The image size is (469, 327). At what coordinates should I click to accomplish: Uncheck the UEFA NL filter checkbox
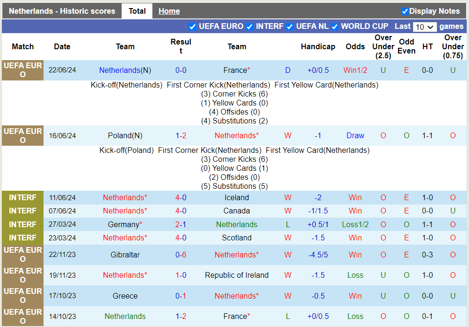click(x=290, y=27)
